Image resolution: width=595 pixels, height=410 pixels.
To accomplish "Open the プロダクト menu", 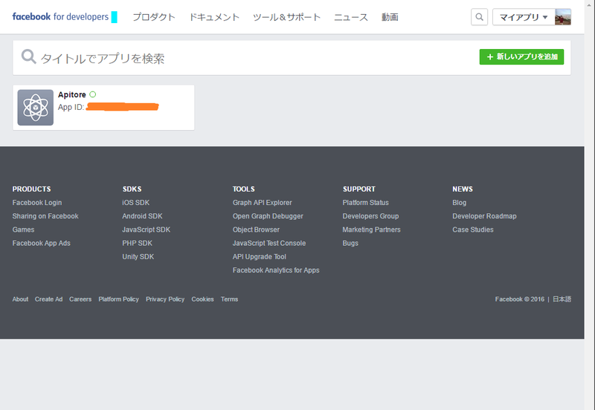I will point(154,17).
